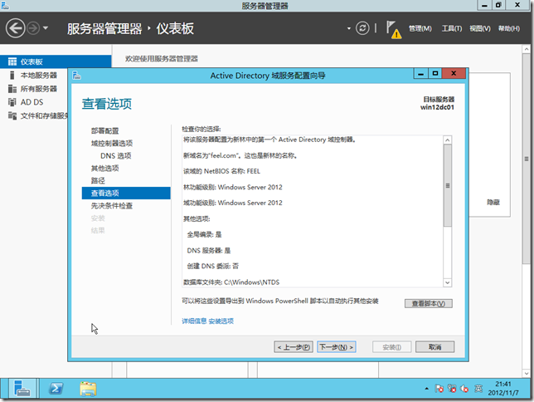Screen dimensions: 534x402
Task: Click the 下一步(N) button
Action: point(337,347)
